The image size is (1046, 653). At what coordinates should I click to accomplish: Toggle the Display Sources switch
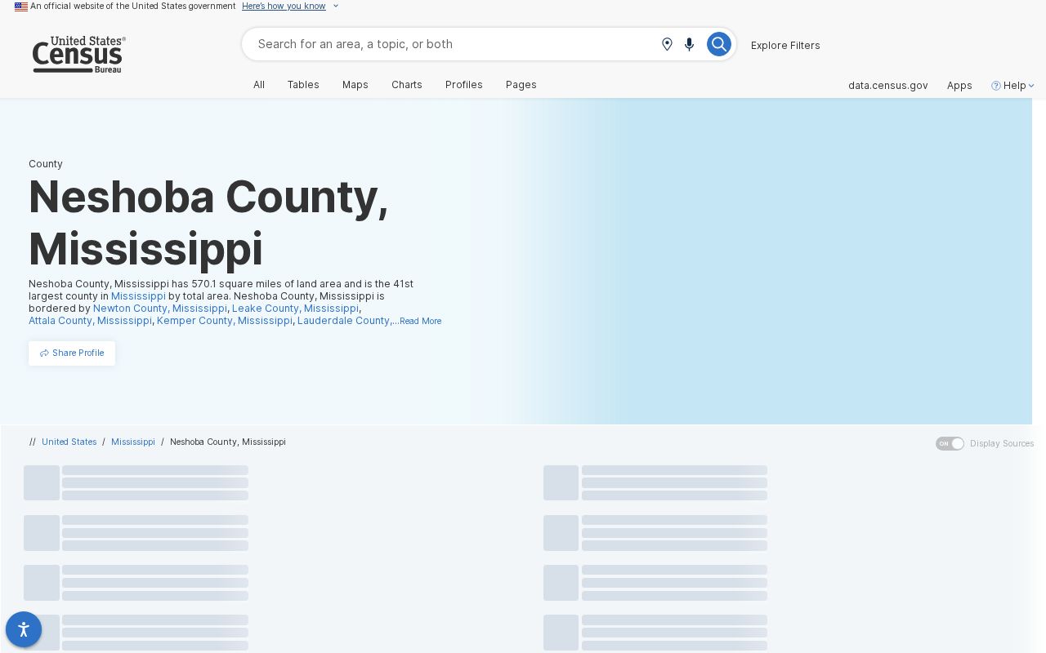tap(950, 443)
